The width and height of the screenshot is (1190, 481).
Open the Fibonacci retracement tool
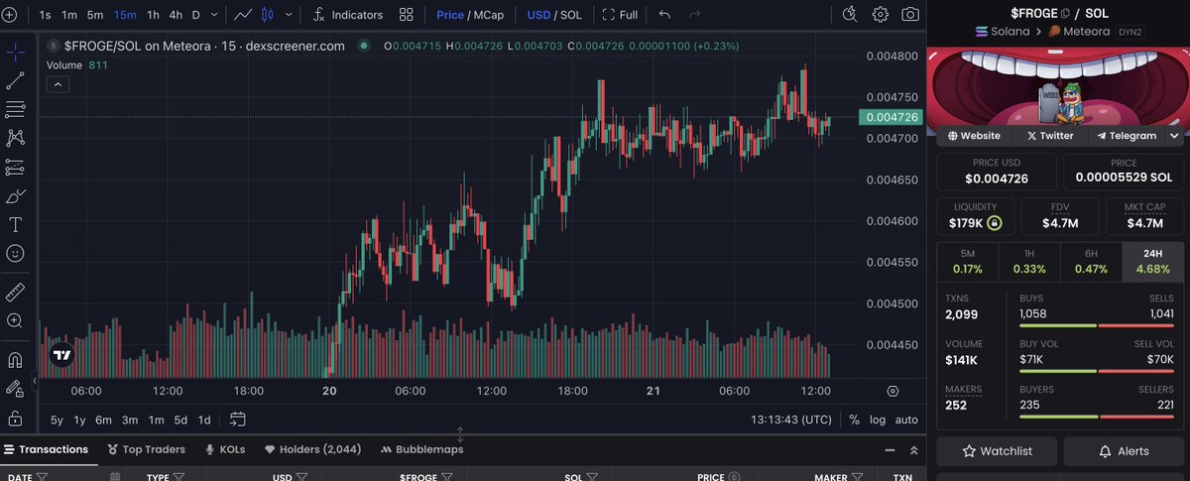(x=15, y=109)
